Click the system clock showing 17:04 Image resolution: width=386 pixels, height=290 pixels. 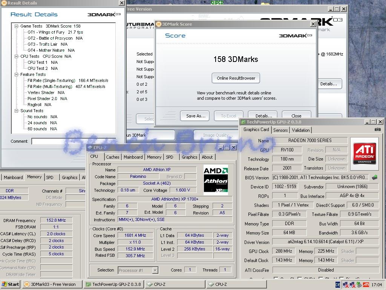377,285
